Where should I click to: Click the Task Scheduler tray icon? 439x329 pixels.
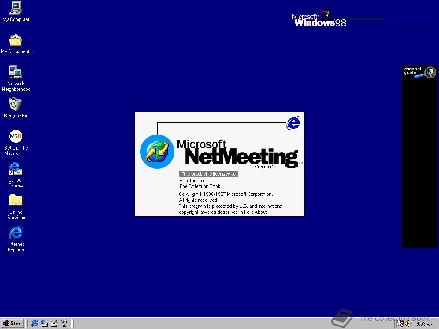pos(401,324)
